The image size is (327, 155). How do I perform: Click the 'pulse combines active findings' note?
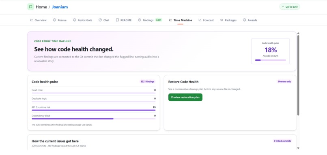[62, 125]
